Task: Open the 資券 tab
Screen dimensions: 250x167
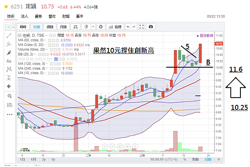Action: [38, 16]
